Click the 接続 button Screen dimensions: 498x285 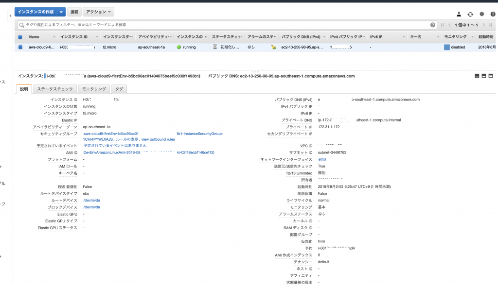(74, 12)
